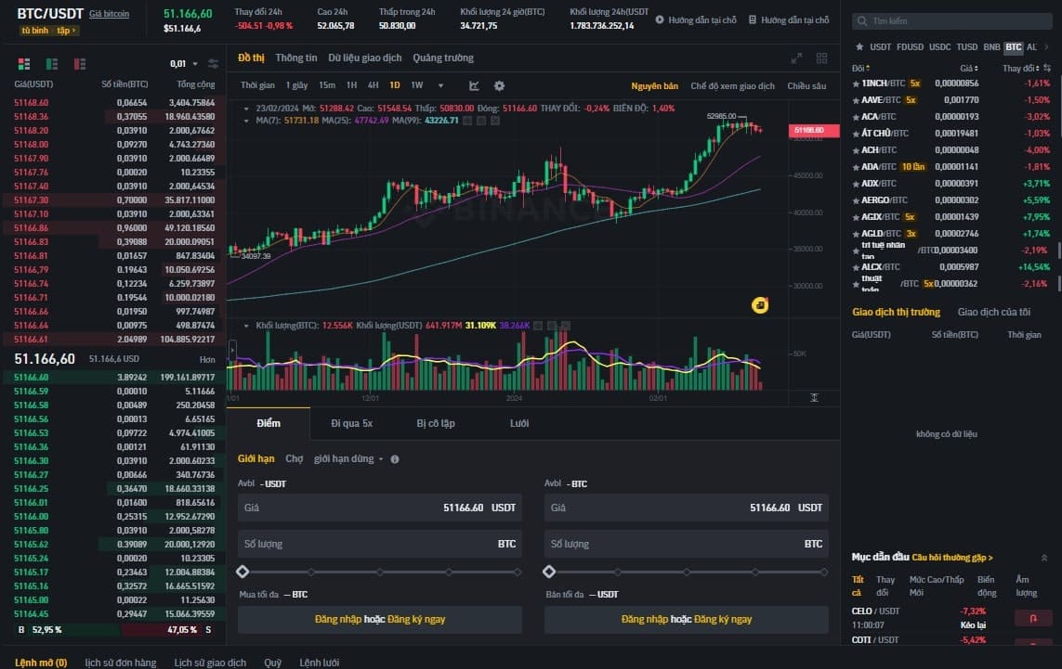Viewport: 1062px width, 669px height.
Task: Switch to Giao dịch của tôi tab
Action: tap(993, 312)
